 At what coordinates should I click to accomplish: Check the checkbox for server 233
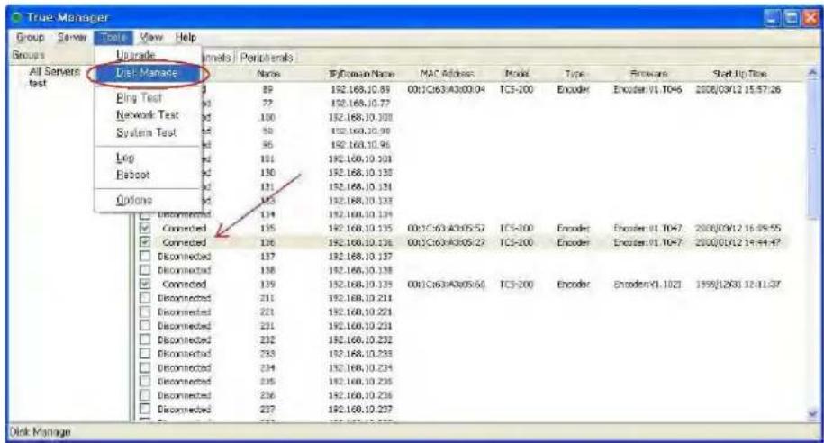coord(145,353)
